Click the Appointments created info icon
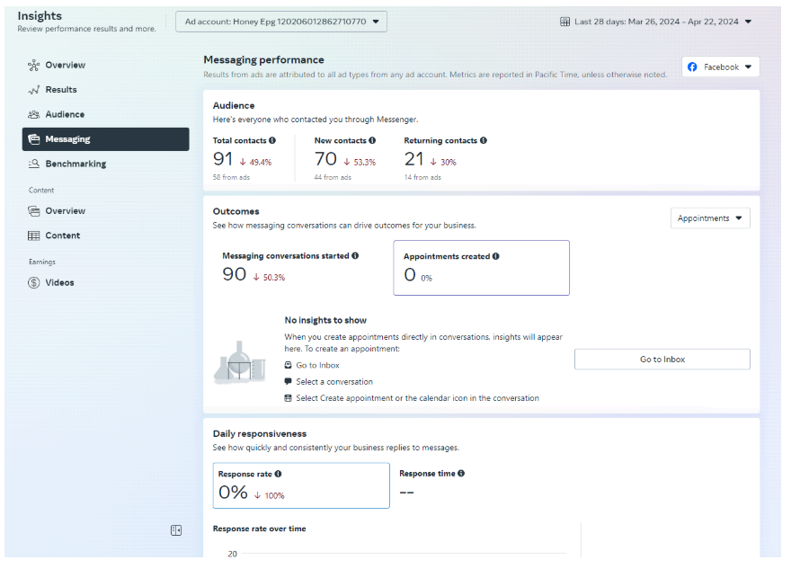800x569 pixels. click(x=496, y=256)
